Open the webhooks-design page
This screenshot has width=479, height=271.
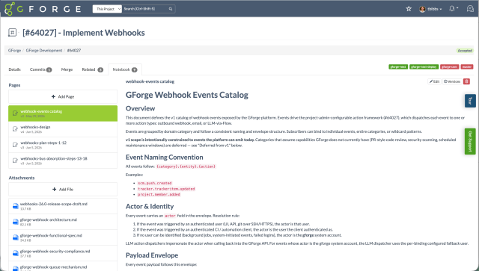coord(63,129)
